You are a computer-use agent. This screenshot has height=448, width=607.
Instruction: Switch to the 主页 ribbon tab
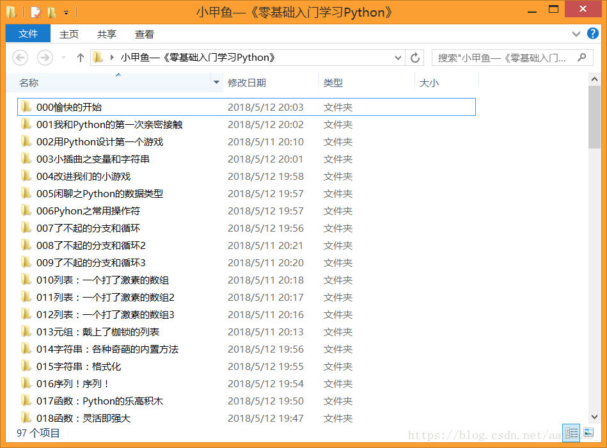click(69, 34)
